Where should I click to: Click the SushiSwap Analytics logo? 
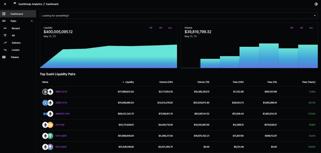[15, 4]
